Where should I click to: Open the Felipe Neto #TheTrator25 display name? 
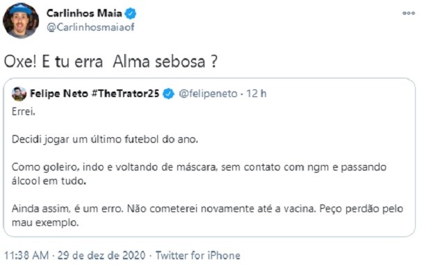click(95, 94)
